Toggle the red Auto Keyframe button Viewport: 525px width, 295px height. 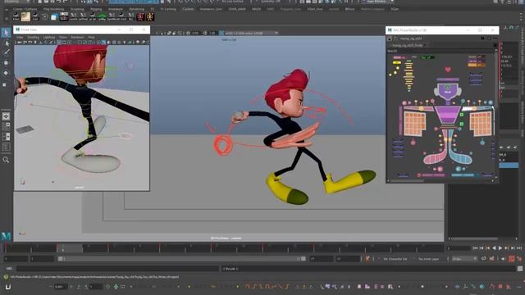pyautogui.click(x=512, y=259)
